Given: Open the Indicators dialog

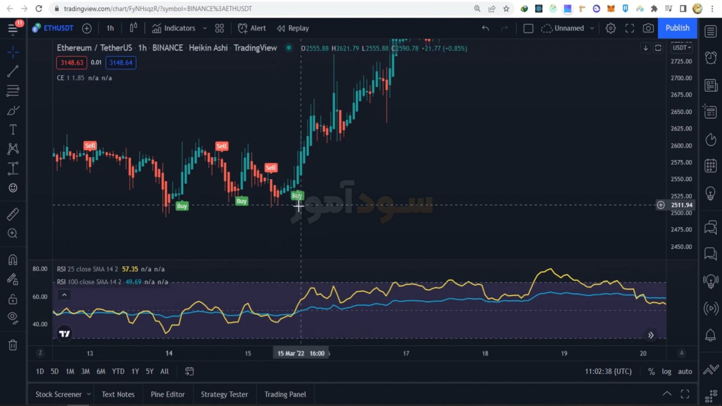Looking at the screenshot, I should pos(174,28).
